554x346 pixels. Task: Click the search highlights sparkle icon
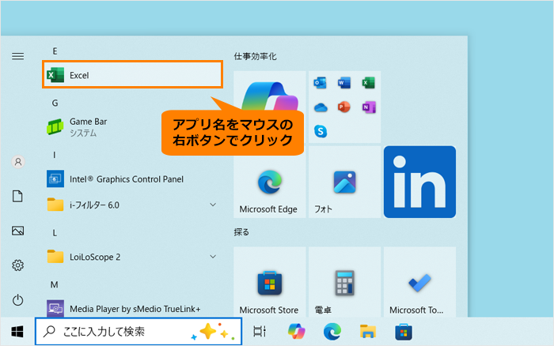(213, 332)
